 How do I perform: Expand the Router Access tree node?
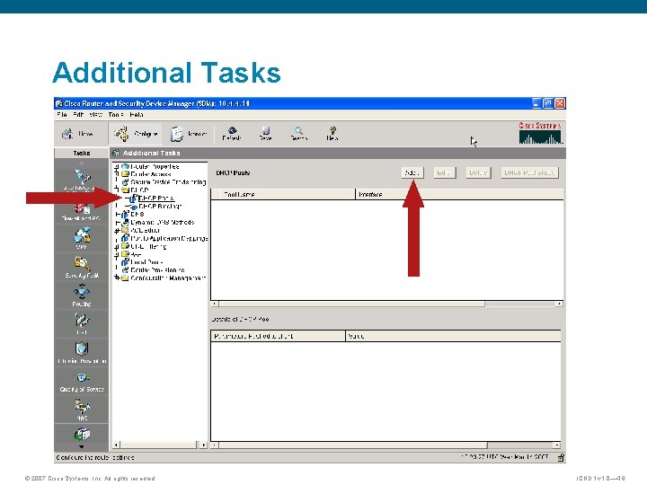tap(117, 174)
